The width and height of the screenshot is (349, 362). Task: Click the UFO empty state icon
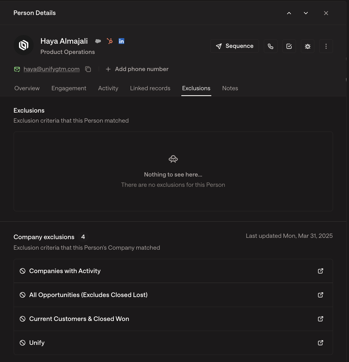(x=173, y=159)
